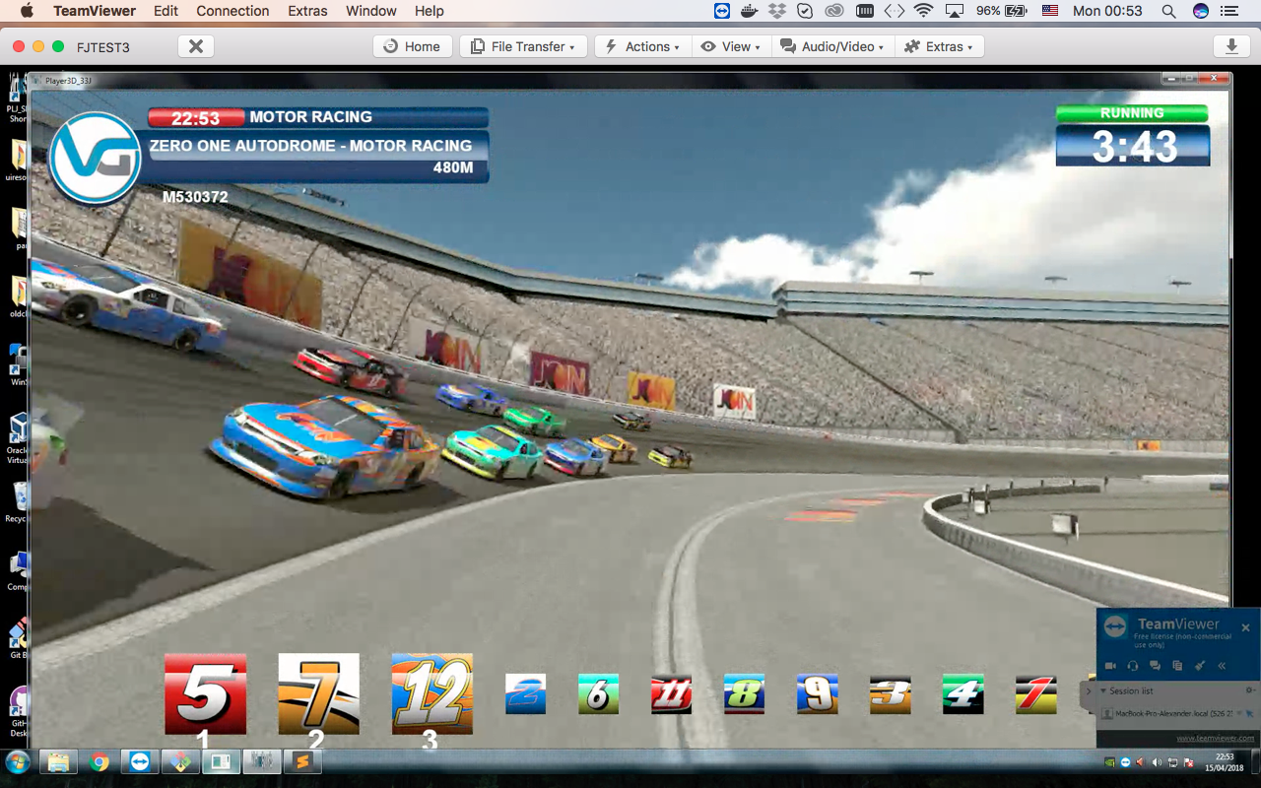Screen dimensions: 1261x788
Task: Click the car number 3 badge
Action: pos(890,693)
